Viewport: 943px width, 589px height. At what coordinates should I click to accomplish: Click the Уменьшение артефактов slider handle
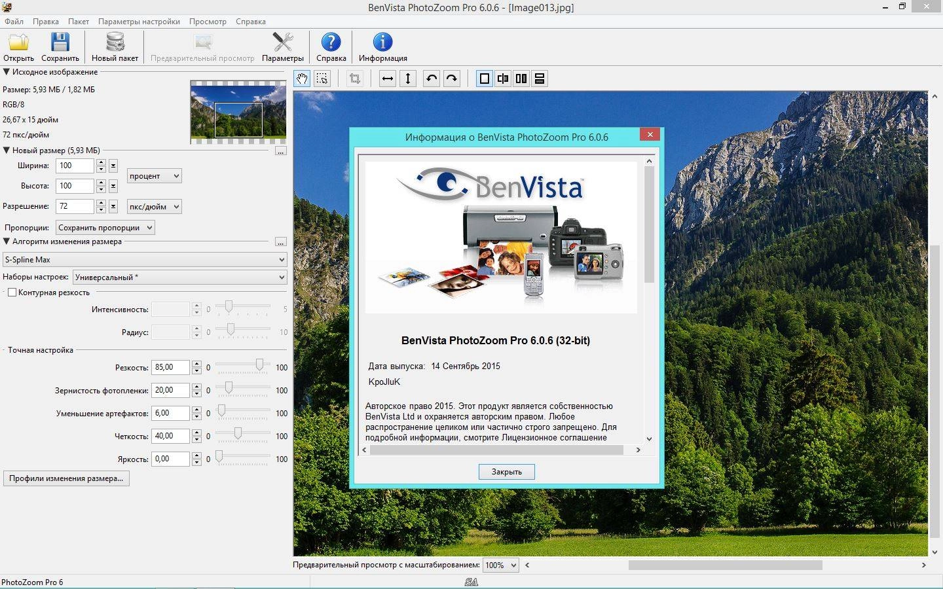[221, 411]
